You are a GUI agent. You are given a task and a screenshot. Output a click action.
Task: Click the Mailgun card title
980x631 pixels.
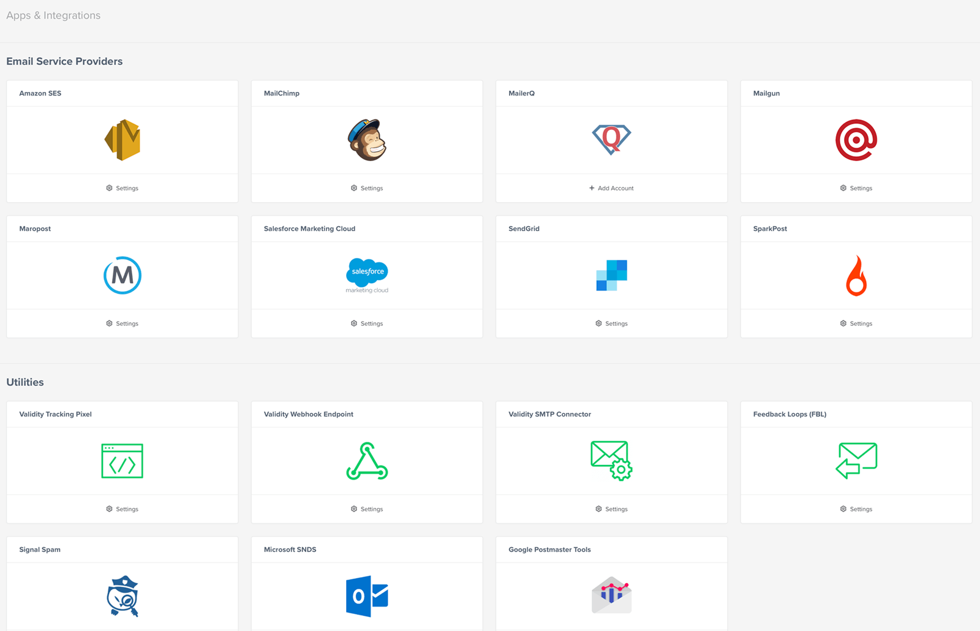(766, 93)
